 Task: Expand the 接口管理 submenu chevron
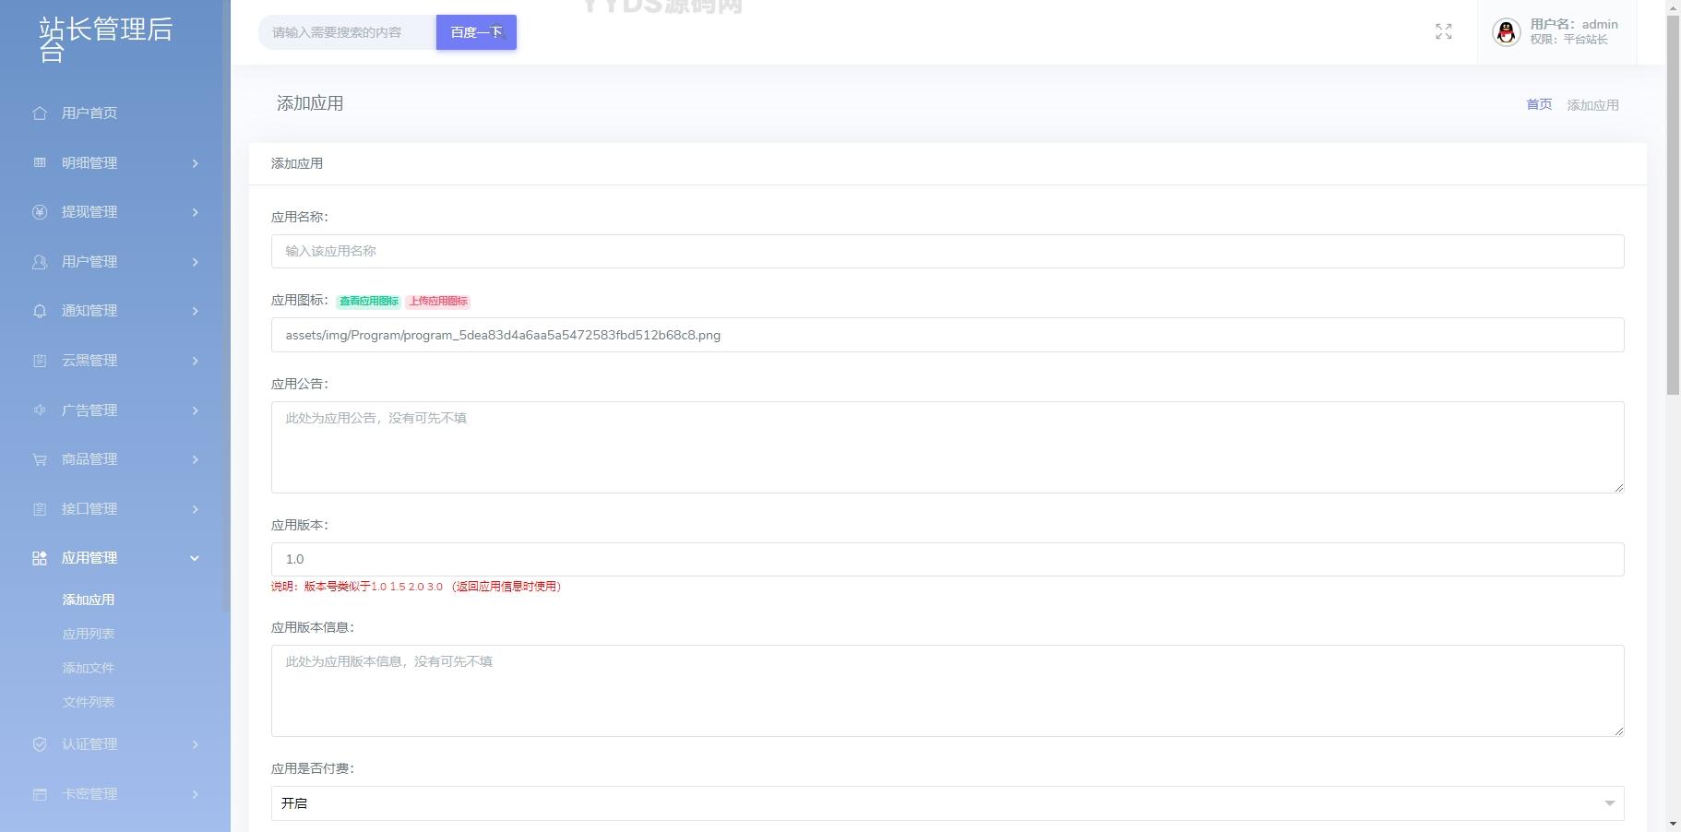click(x=195, y=509)
